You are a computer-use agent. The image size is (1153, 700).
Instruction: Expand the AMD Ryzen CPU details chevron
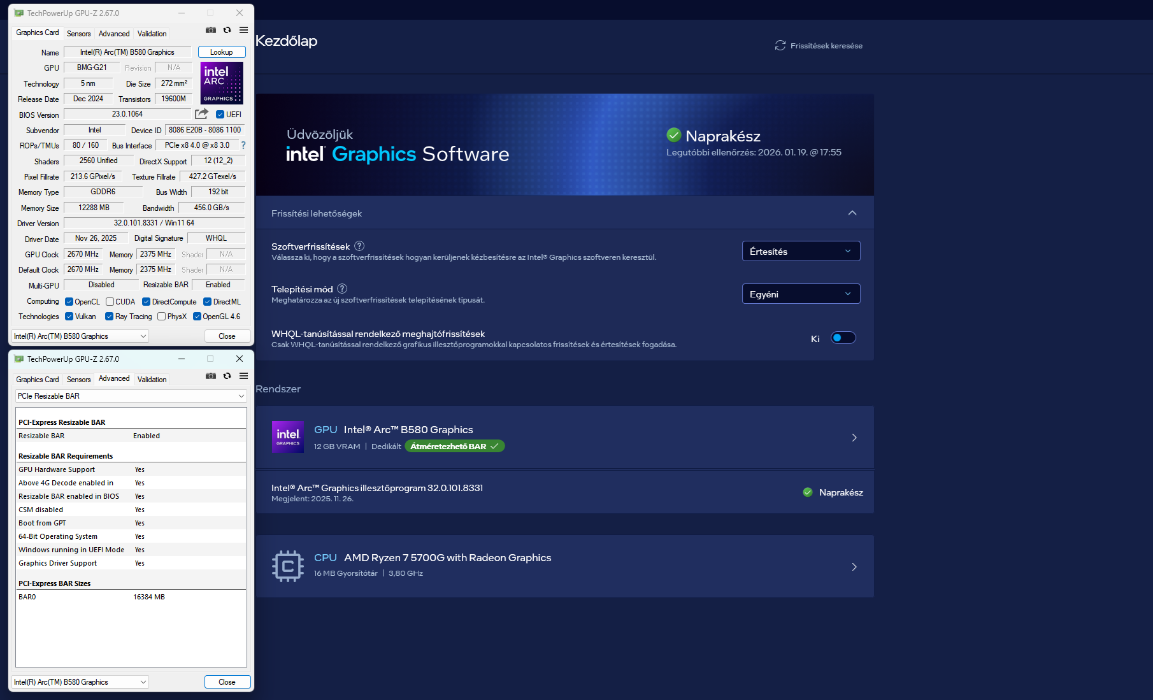[854, 567]
